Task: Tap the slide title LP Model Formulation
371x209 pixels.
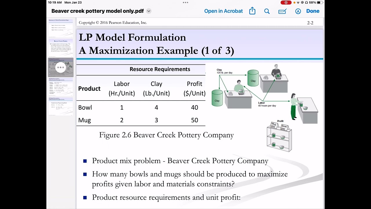Action: [132, 37]
